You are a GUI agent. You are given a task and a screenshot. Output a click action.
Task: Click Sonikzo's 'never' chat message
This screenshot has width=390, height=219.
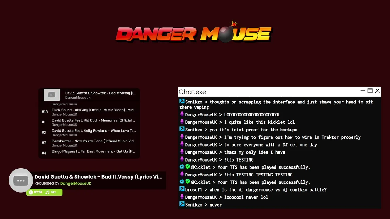point(215,205)
